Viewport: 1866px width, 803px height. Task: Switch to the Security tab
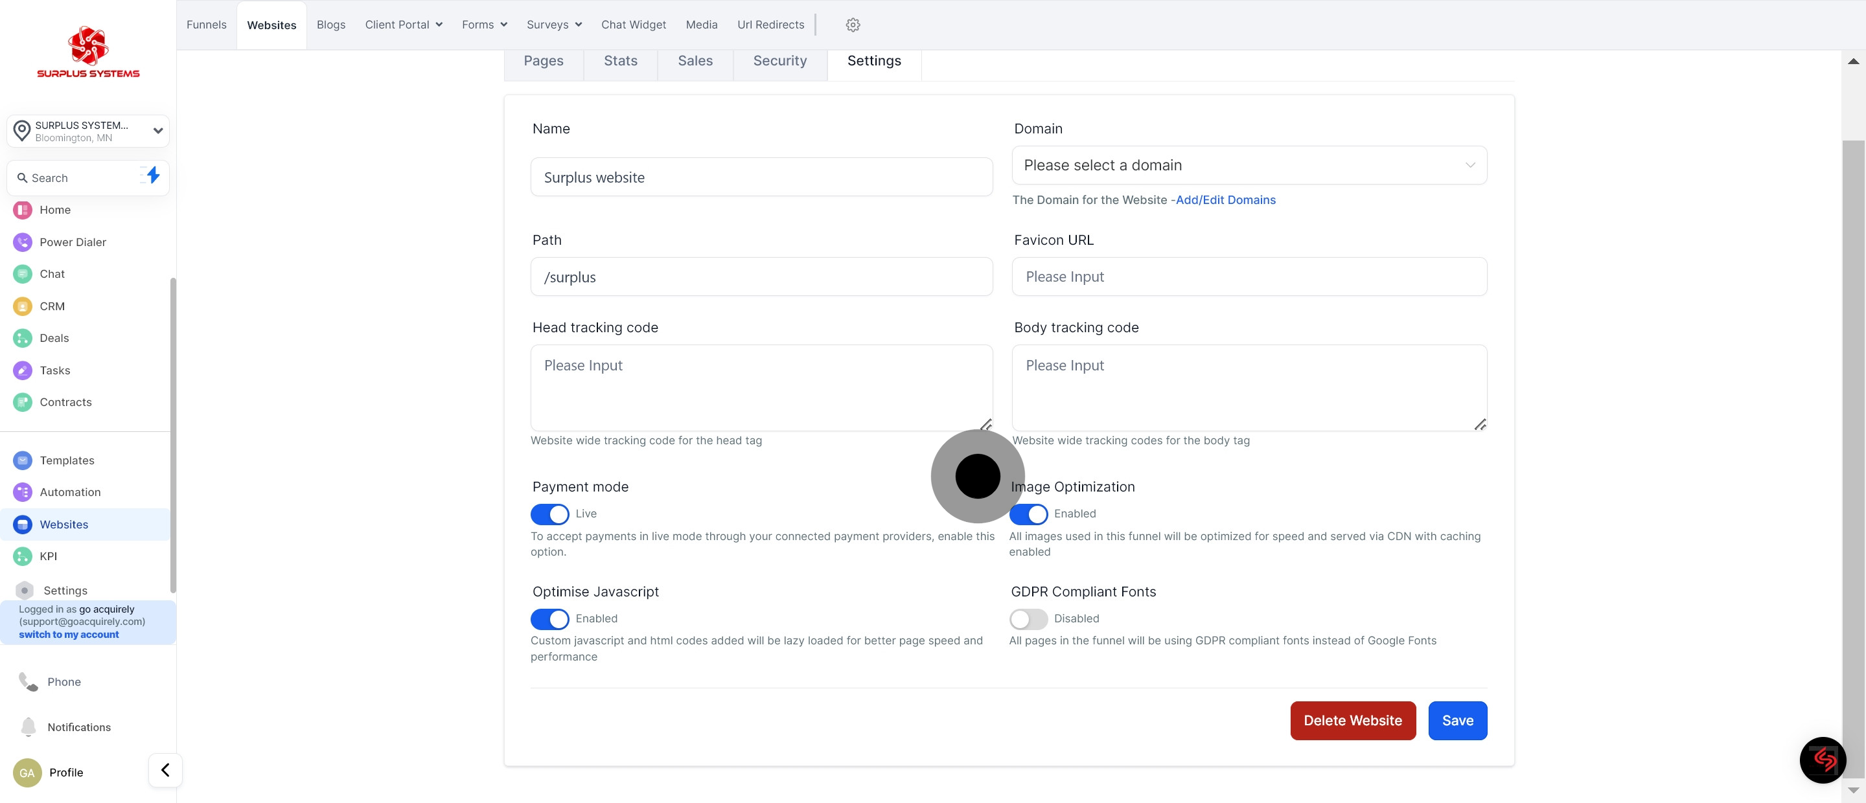tap(779, 61)
